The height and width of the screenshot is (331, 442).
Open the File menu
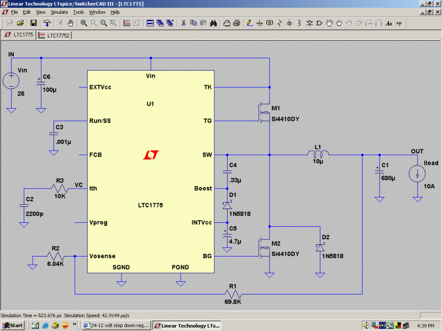[14, 12]
